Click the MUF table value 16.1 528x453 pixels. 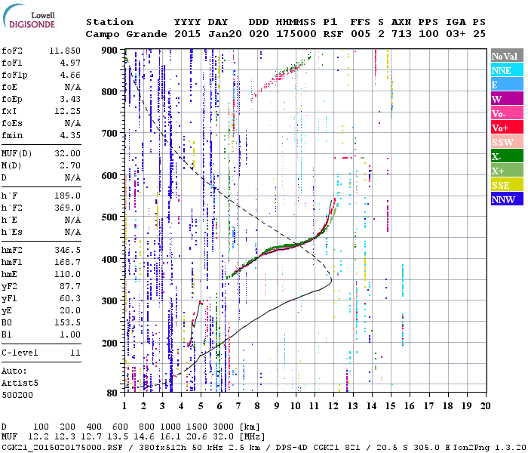click(x=170, y=436)
